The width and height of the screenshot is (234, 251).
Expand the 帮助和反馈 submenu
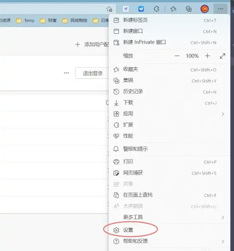169,241
